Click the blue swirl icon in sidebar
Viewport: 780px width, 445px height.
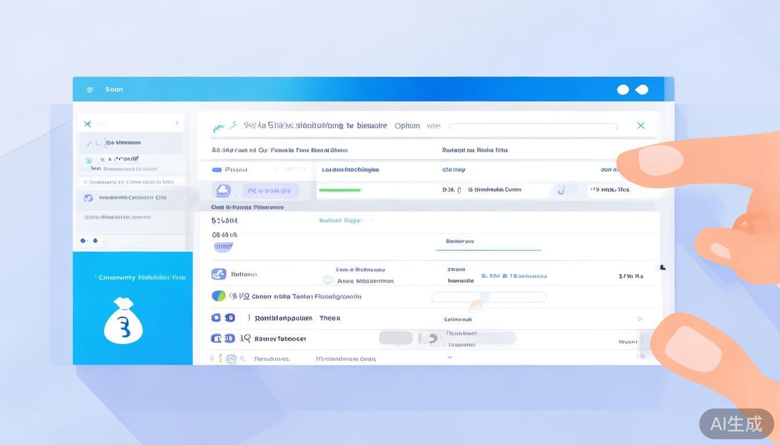(89, 161)
